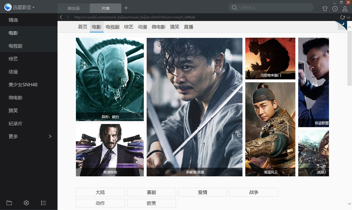Open the 战狼2 movie poster
This screenshot has height=210, width=352.
click(x=313, y=153)
